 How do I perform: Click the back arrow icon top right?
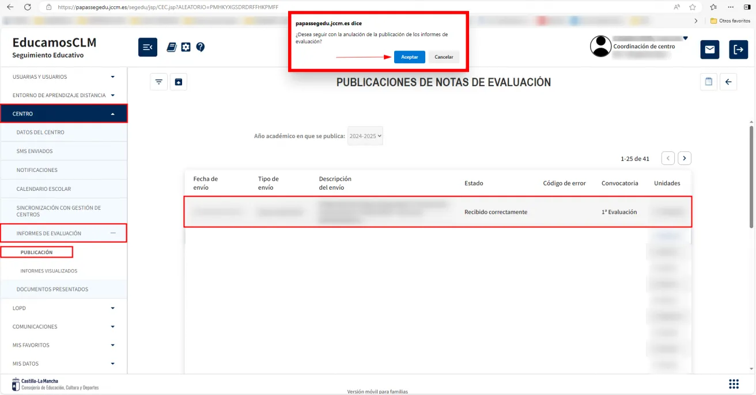[x=728, y=81]
